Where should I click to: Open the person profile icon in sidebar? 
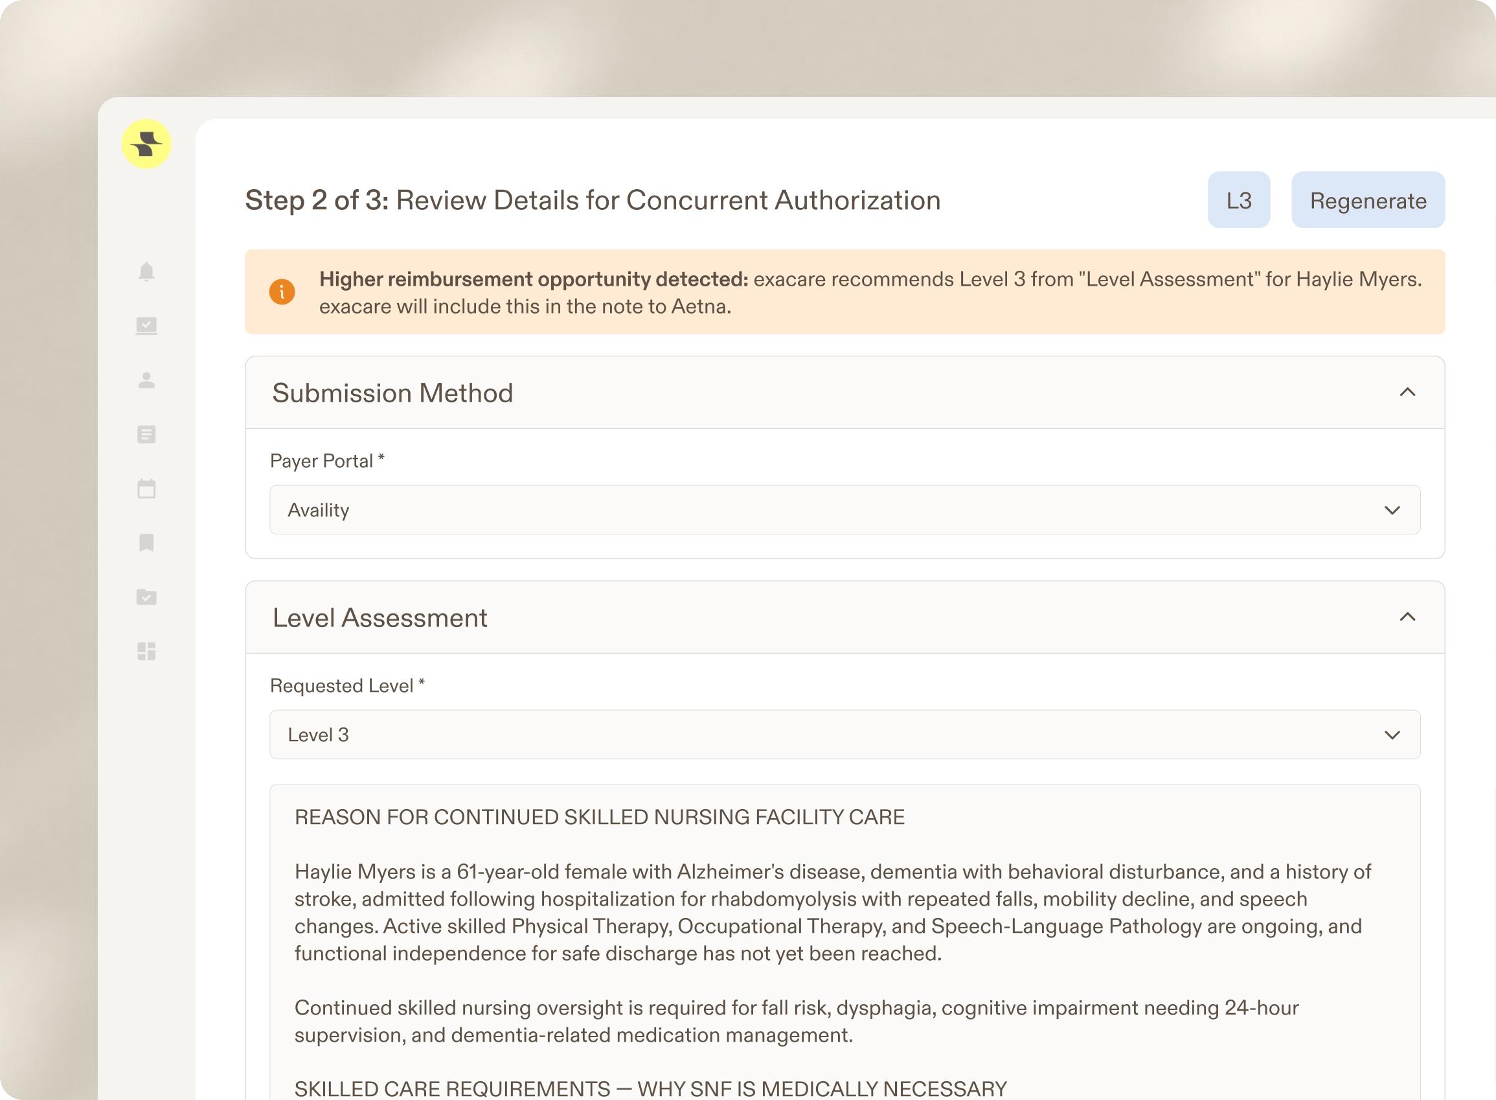coord(146,380)
